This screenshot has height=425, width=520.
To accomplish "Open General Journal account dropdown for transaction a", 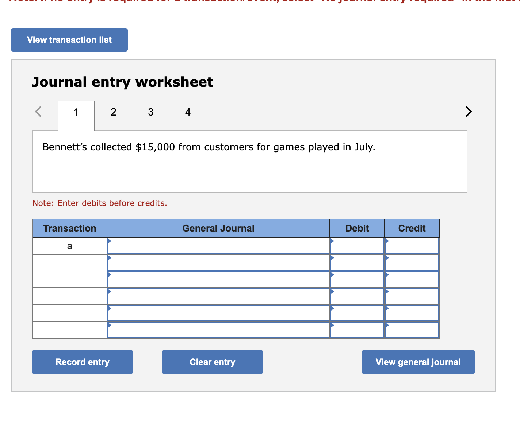I will click(218, 246).
